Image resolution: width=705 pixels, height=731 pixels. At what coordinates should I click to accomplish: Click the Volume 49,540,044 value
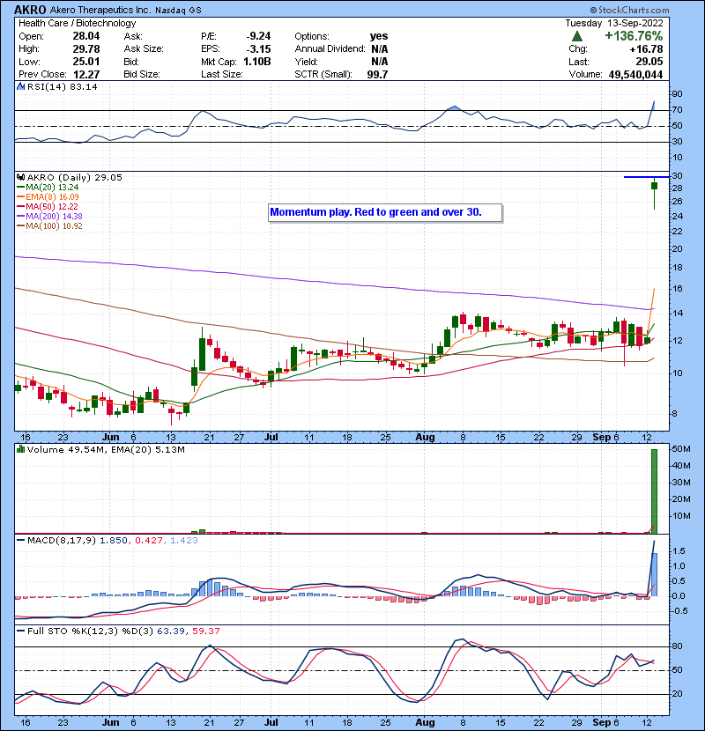click(x=635, y=74)
